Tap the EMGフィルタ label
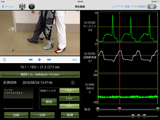The width and height of the screenshot is (160, 120). (x=48, y=91)
